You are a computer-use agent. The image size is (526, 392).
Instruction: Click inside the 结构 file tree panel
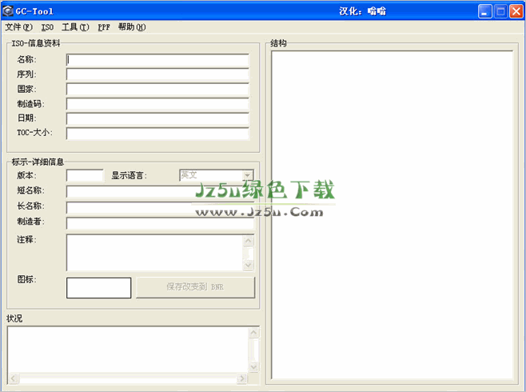click(x=392, y=214)
